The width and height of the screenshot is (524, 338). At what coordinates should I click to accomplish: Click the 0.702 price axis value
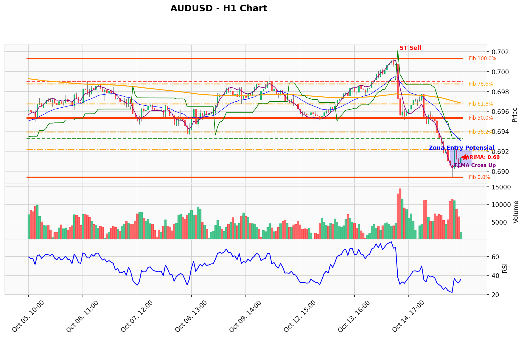(x=500, y=52)
